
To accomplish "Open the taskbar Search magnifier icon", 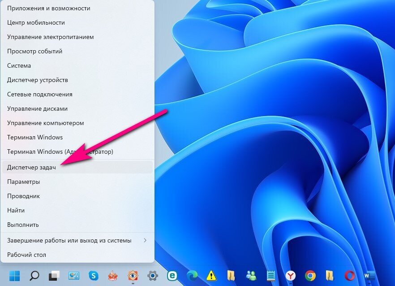I will point(34,276).
